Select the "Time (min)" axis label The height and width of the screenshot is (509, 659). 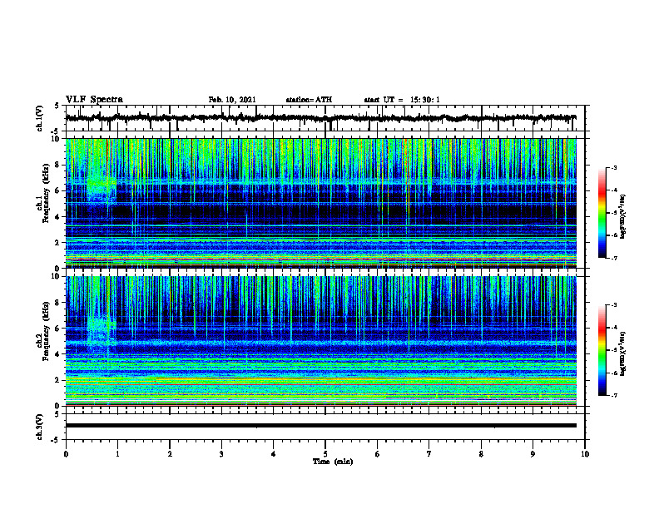point(333,462)
